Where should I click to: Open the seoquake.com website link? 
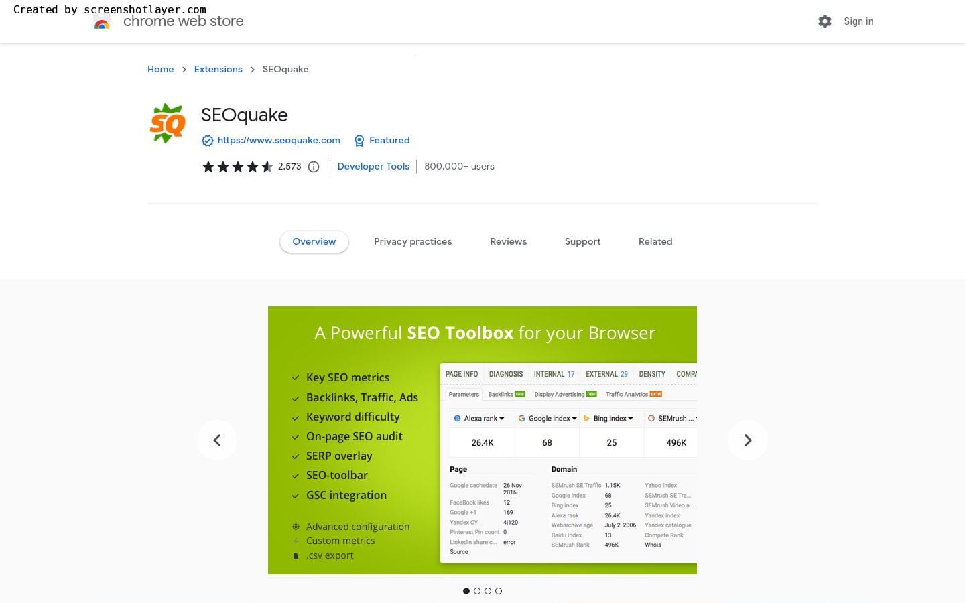[279, 141]
